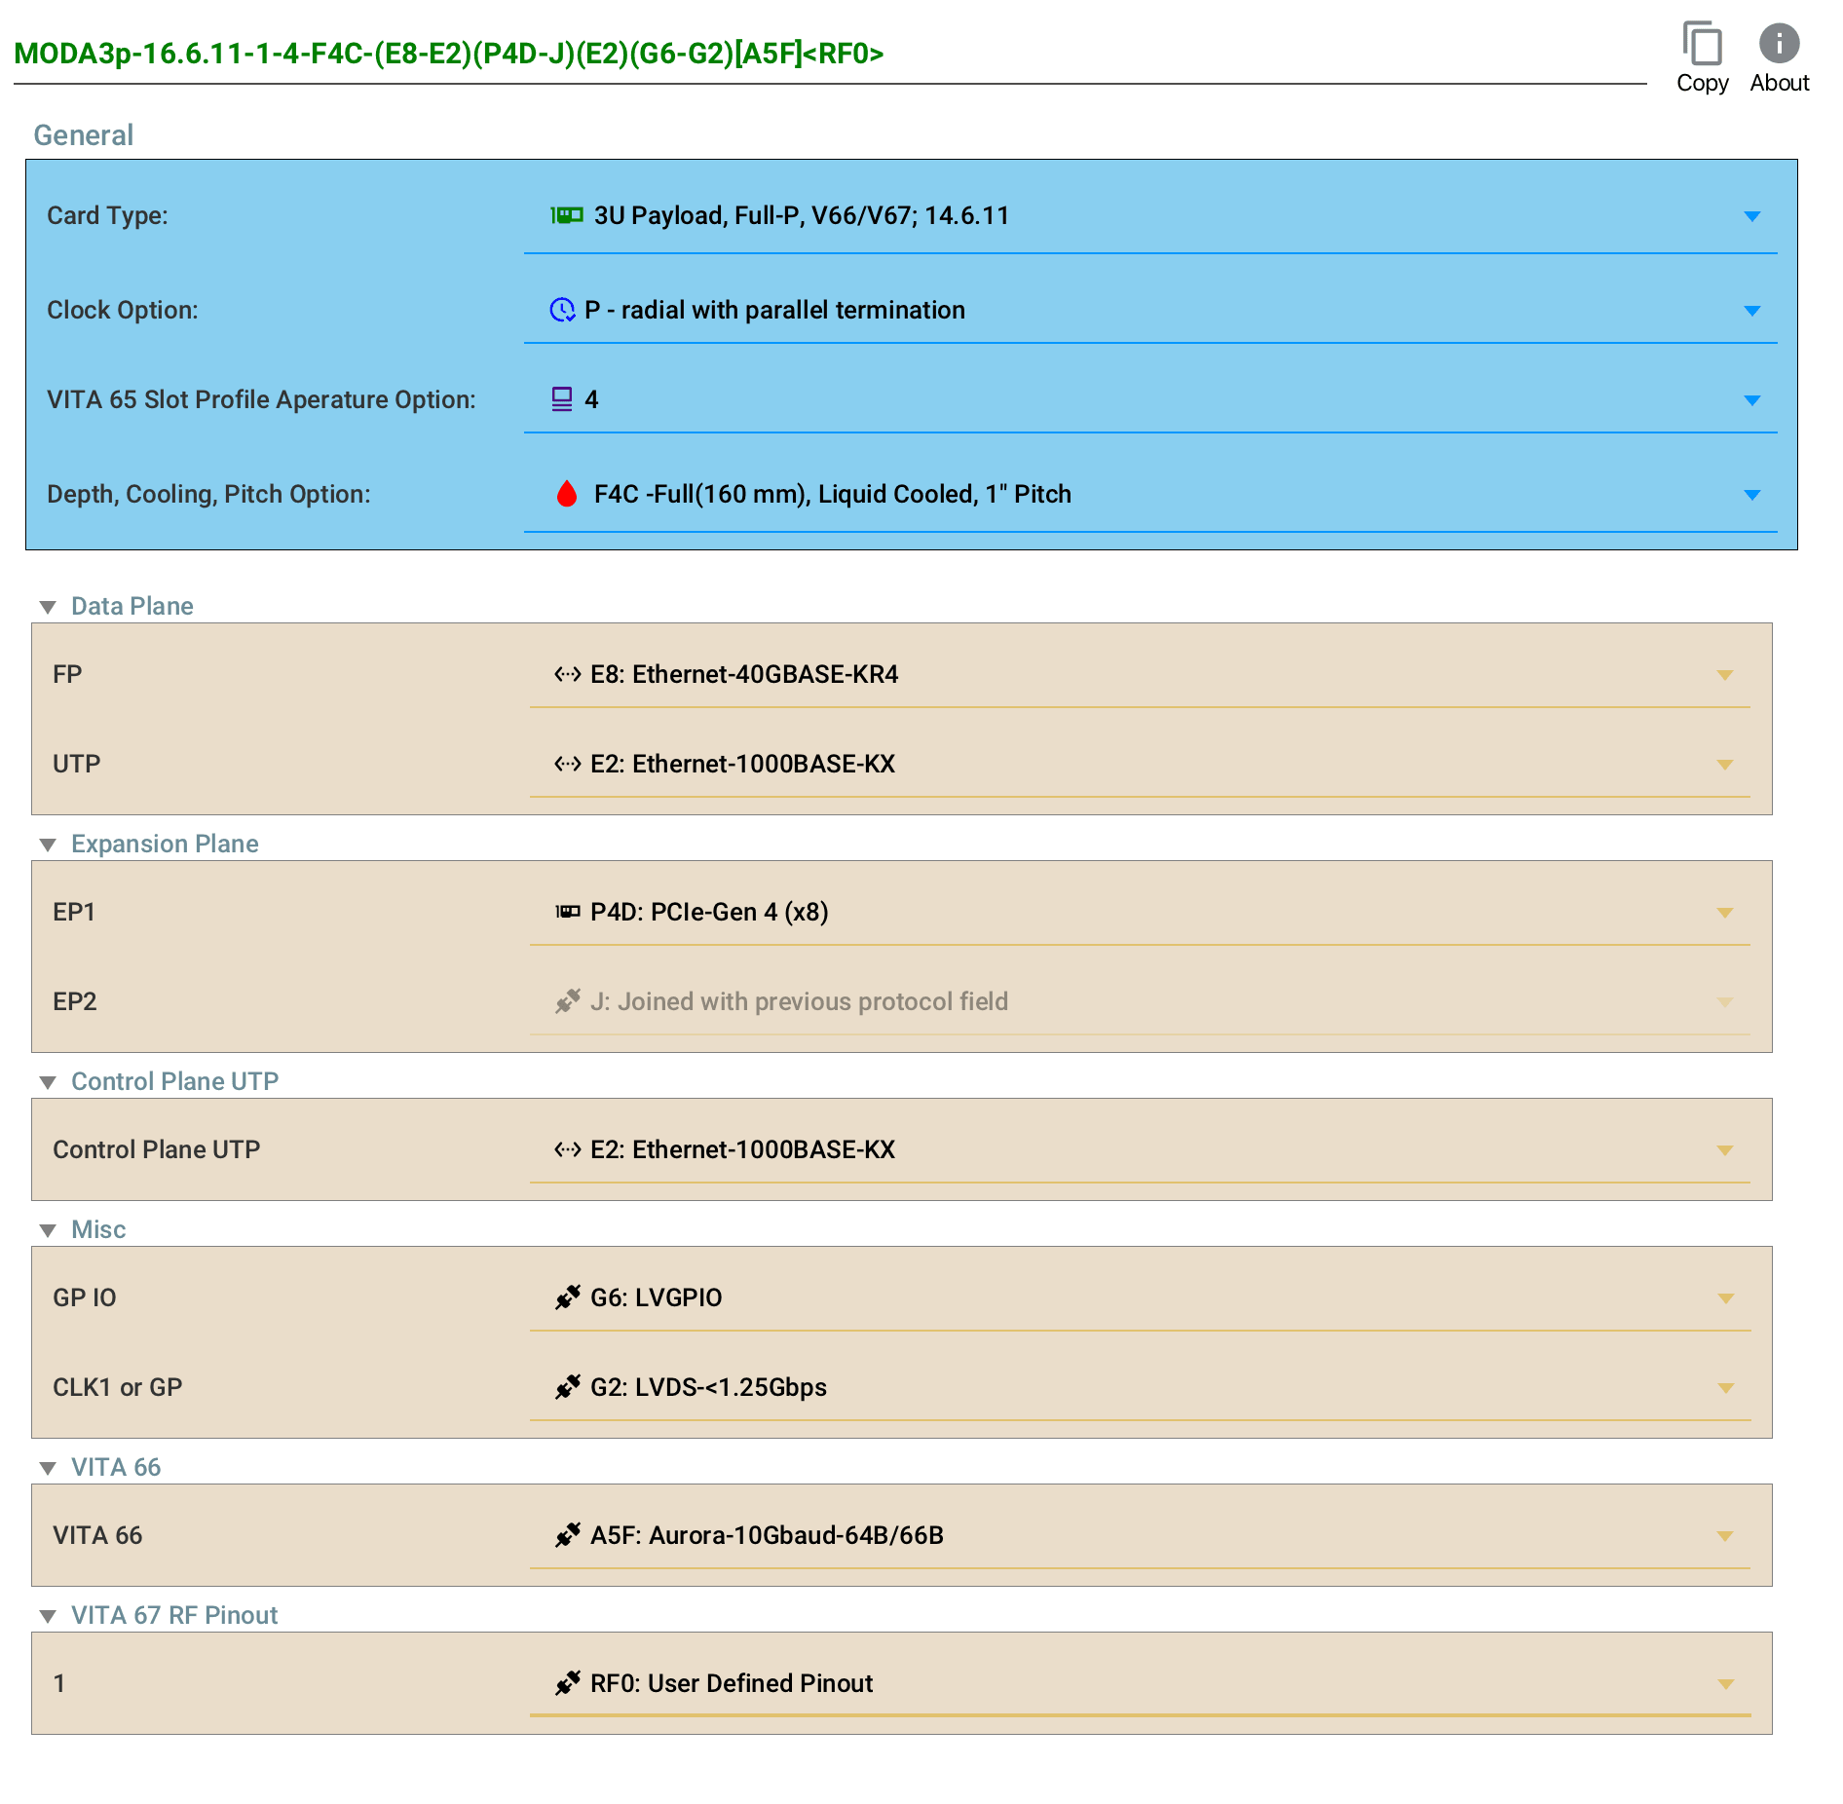Viewport: 1843px width, 1804px height.
Task: Click the Ethernet icon in FP row
Action: pyautogui.click(x=567, y=674)
